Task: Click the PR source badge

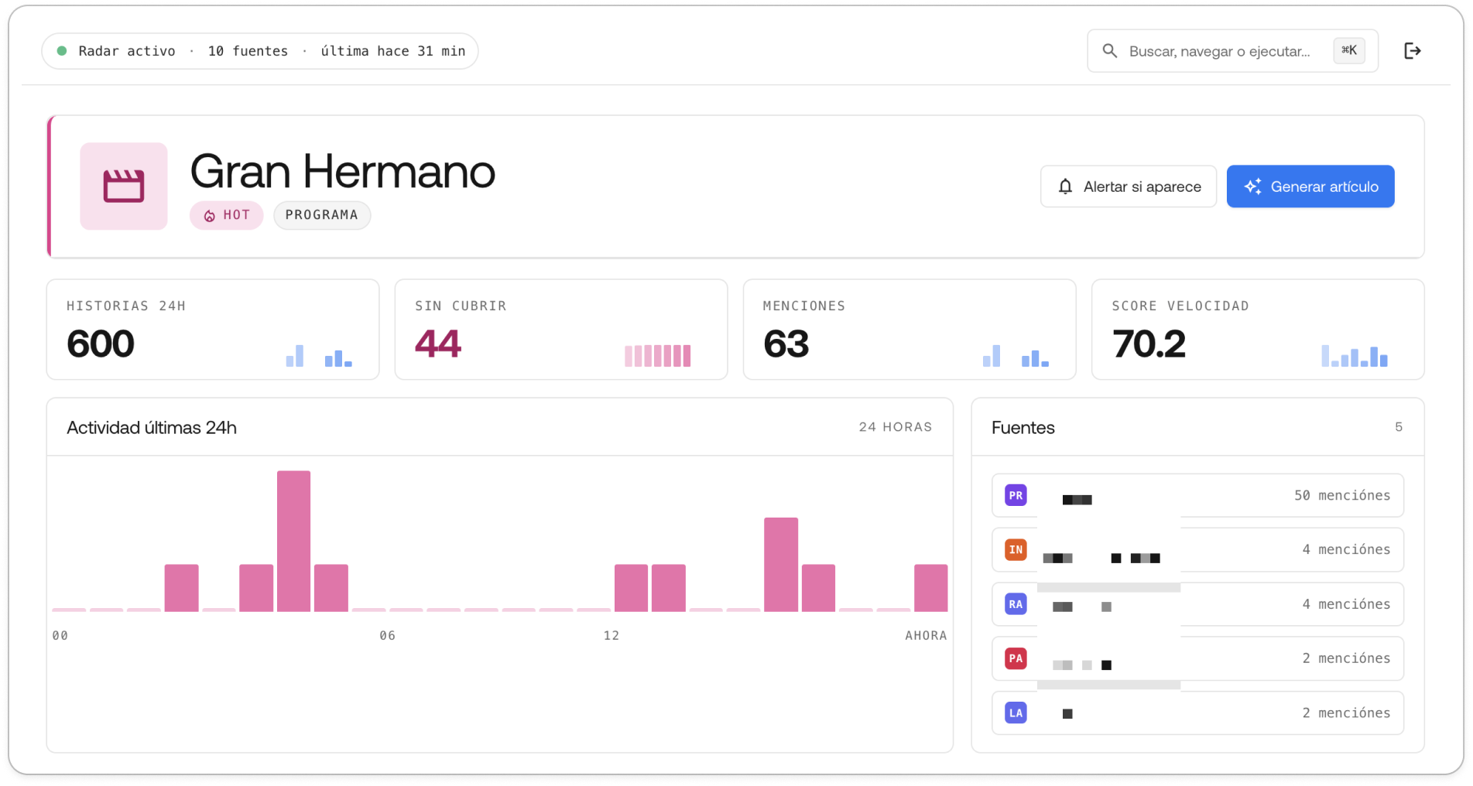Action: 1016,495
